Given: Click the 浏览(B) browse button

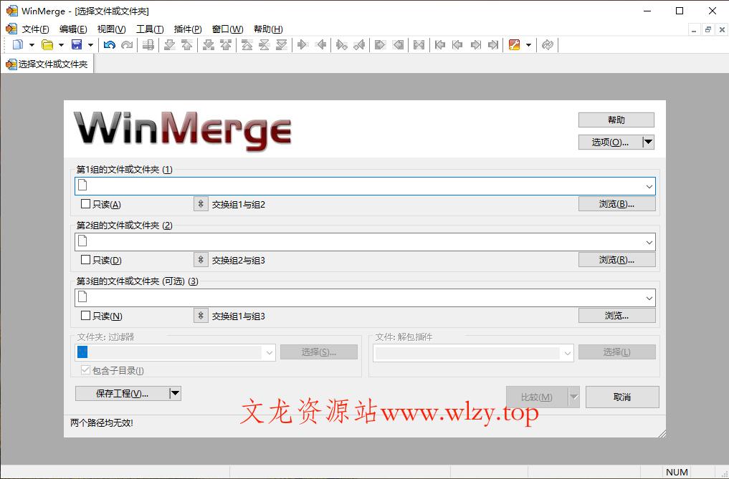Looking at the screenshot, I should 616,203.
